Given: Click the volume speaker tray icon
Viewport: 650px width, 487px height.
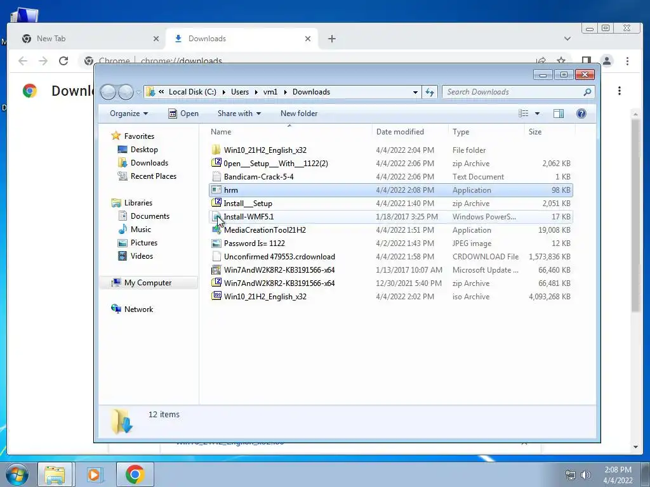Looking at the screenshot, I should [585, 474].
